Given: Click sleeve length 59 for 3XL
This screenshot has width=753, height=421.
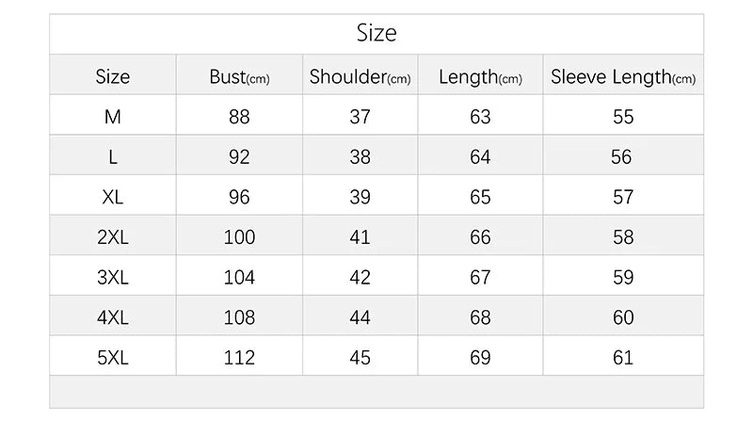Looking at the screenshot, I should 623,278.
